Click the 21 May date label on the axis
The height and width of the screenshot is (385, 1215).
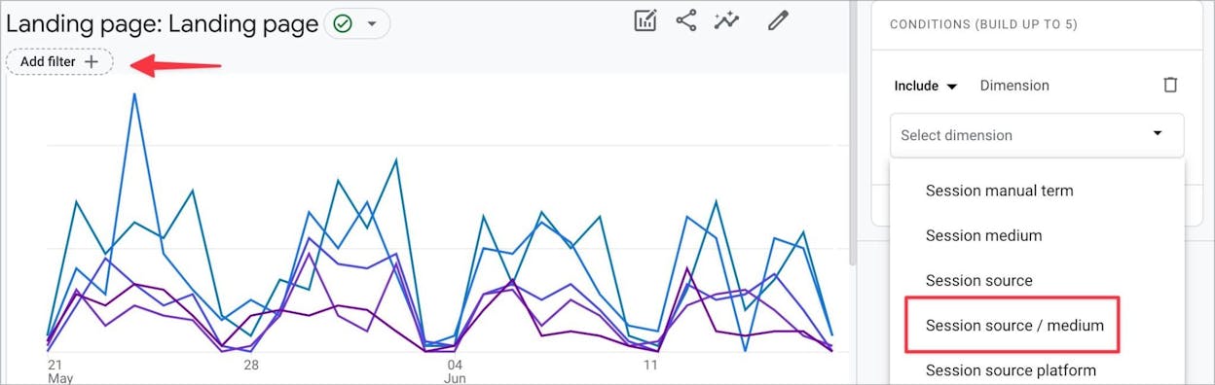[59, 370]
